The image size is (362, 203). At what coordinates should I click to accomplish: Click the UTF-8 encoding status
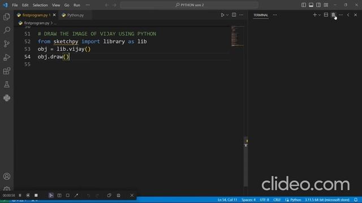(x=264, y=200)
